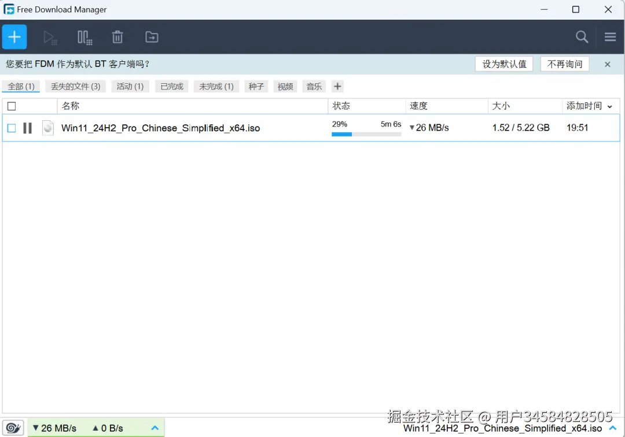
Task: Click the 29% download progress bar
Action: coord(366,134)
